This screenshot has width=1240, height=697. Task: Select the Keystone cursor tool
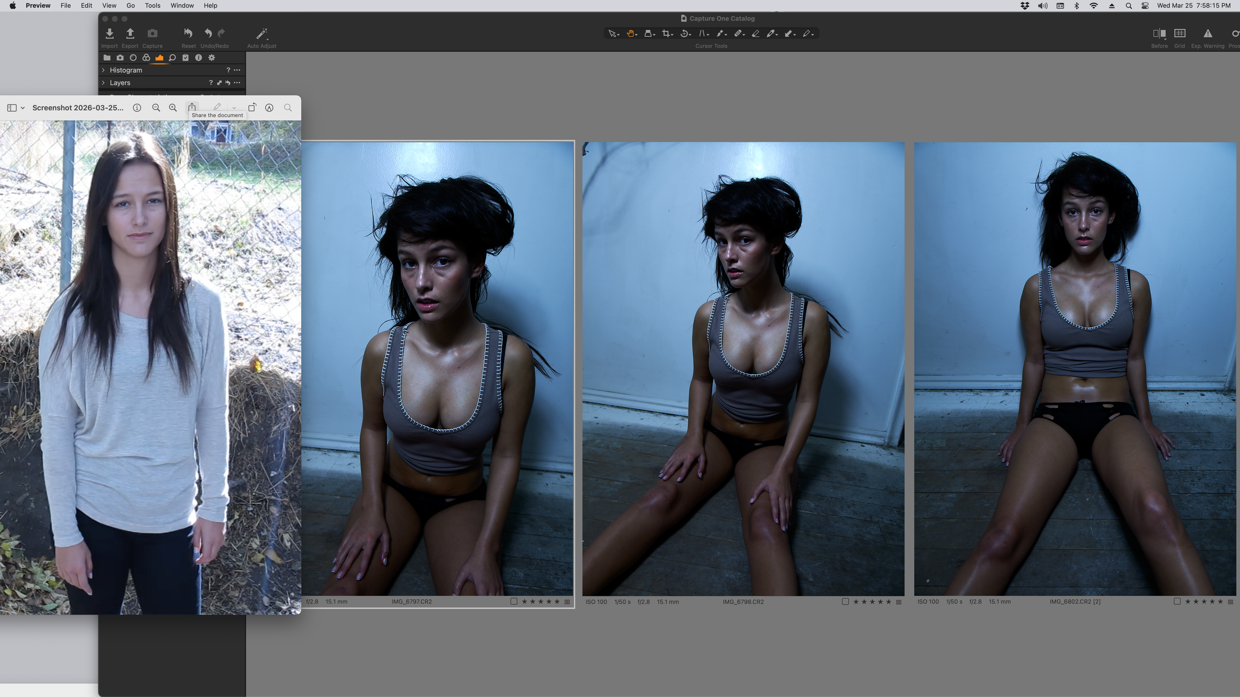702,33
